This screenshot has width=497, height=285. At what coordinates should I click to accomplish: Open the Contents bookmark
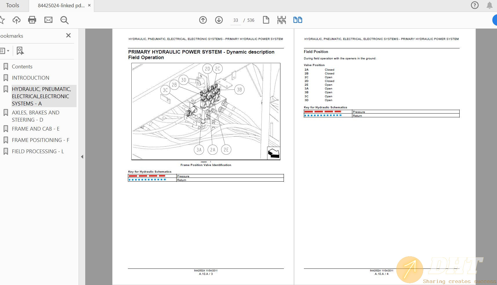[22, 67]
